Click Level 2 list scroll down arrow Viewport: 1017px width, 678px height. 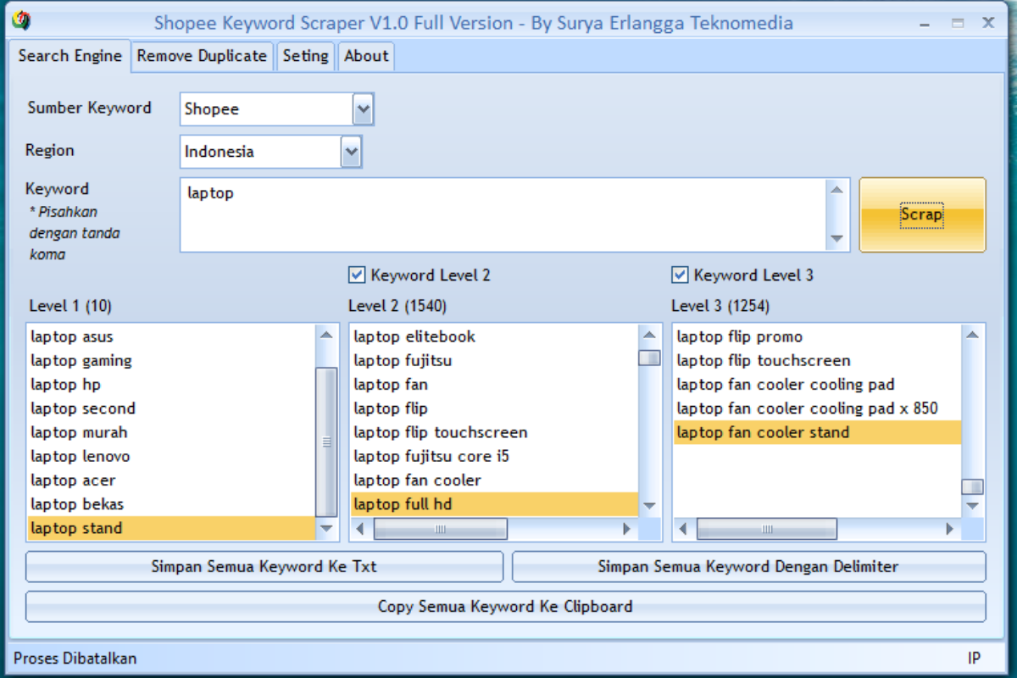pyautogui.click(x=649, y=506)
